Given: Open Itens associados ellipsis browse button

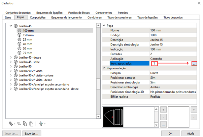Looking at the screenshot, I should click(x=195, y=63).
